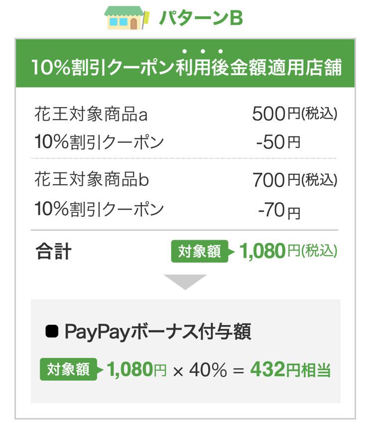The height and width of the screenshot is (430, 372).
Task: Click the 432円相当 bonus result
Action: coord(291,370)
